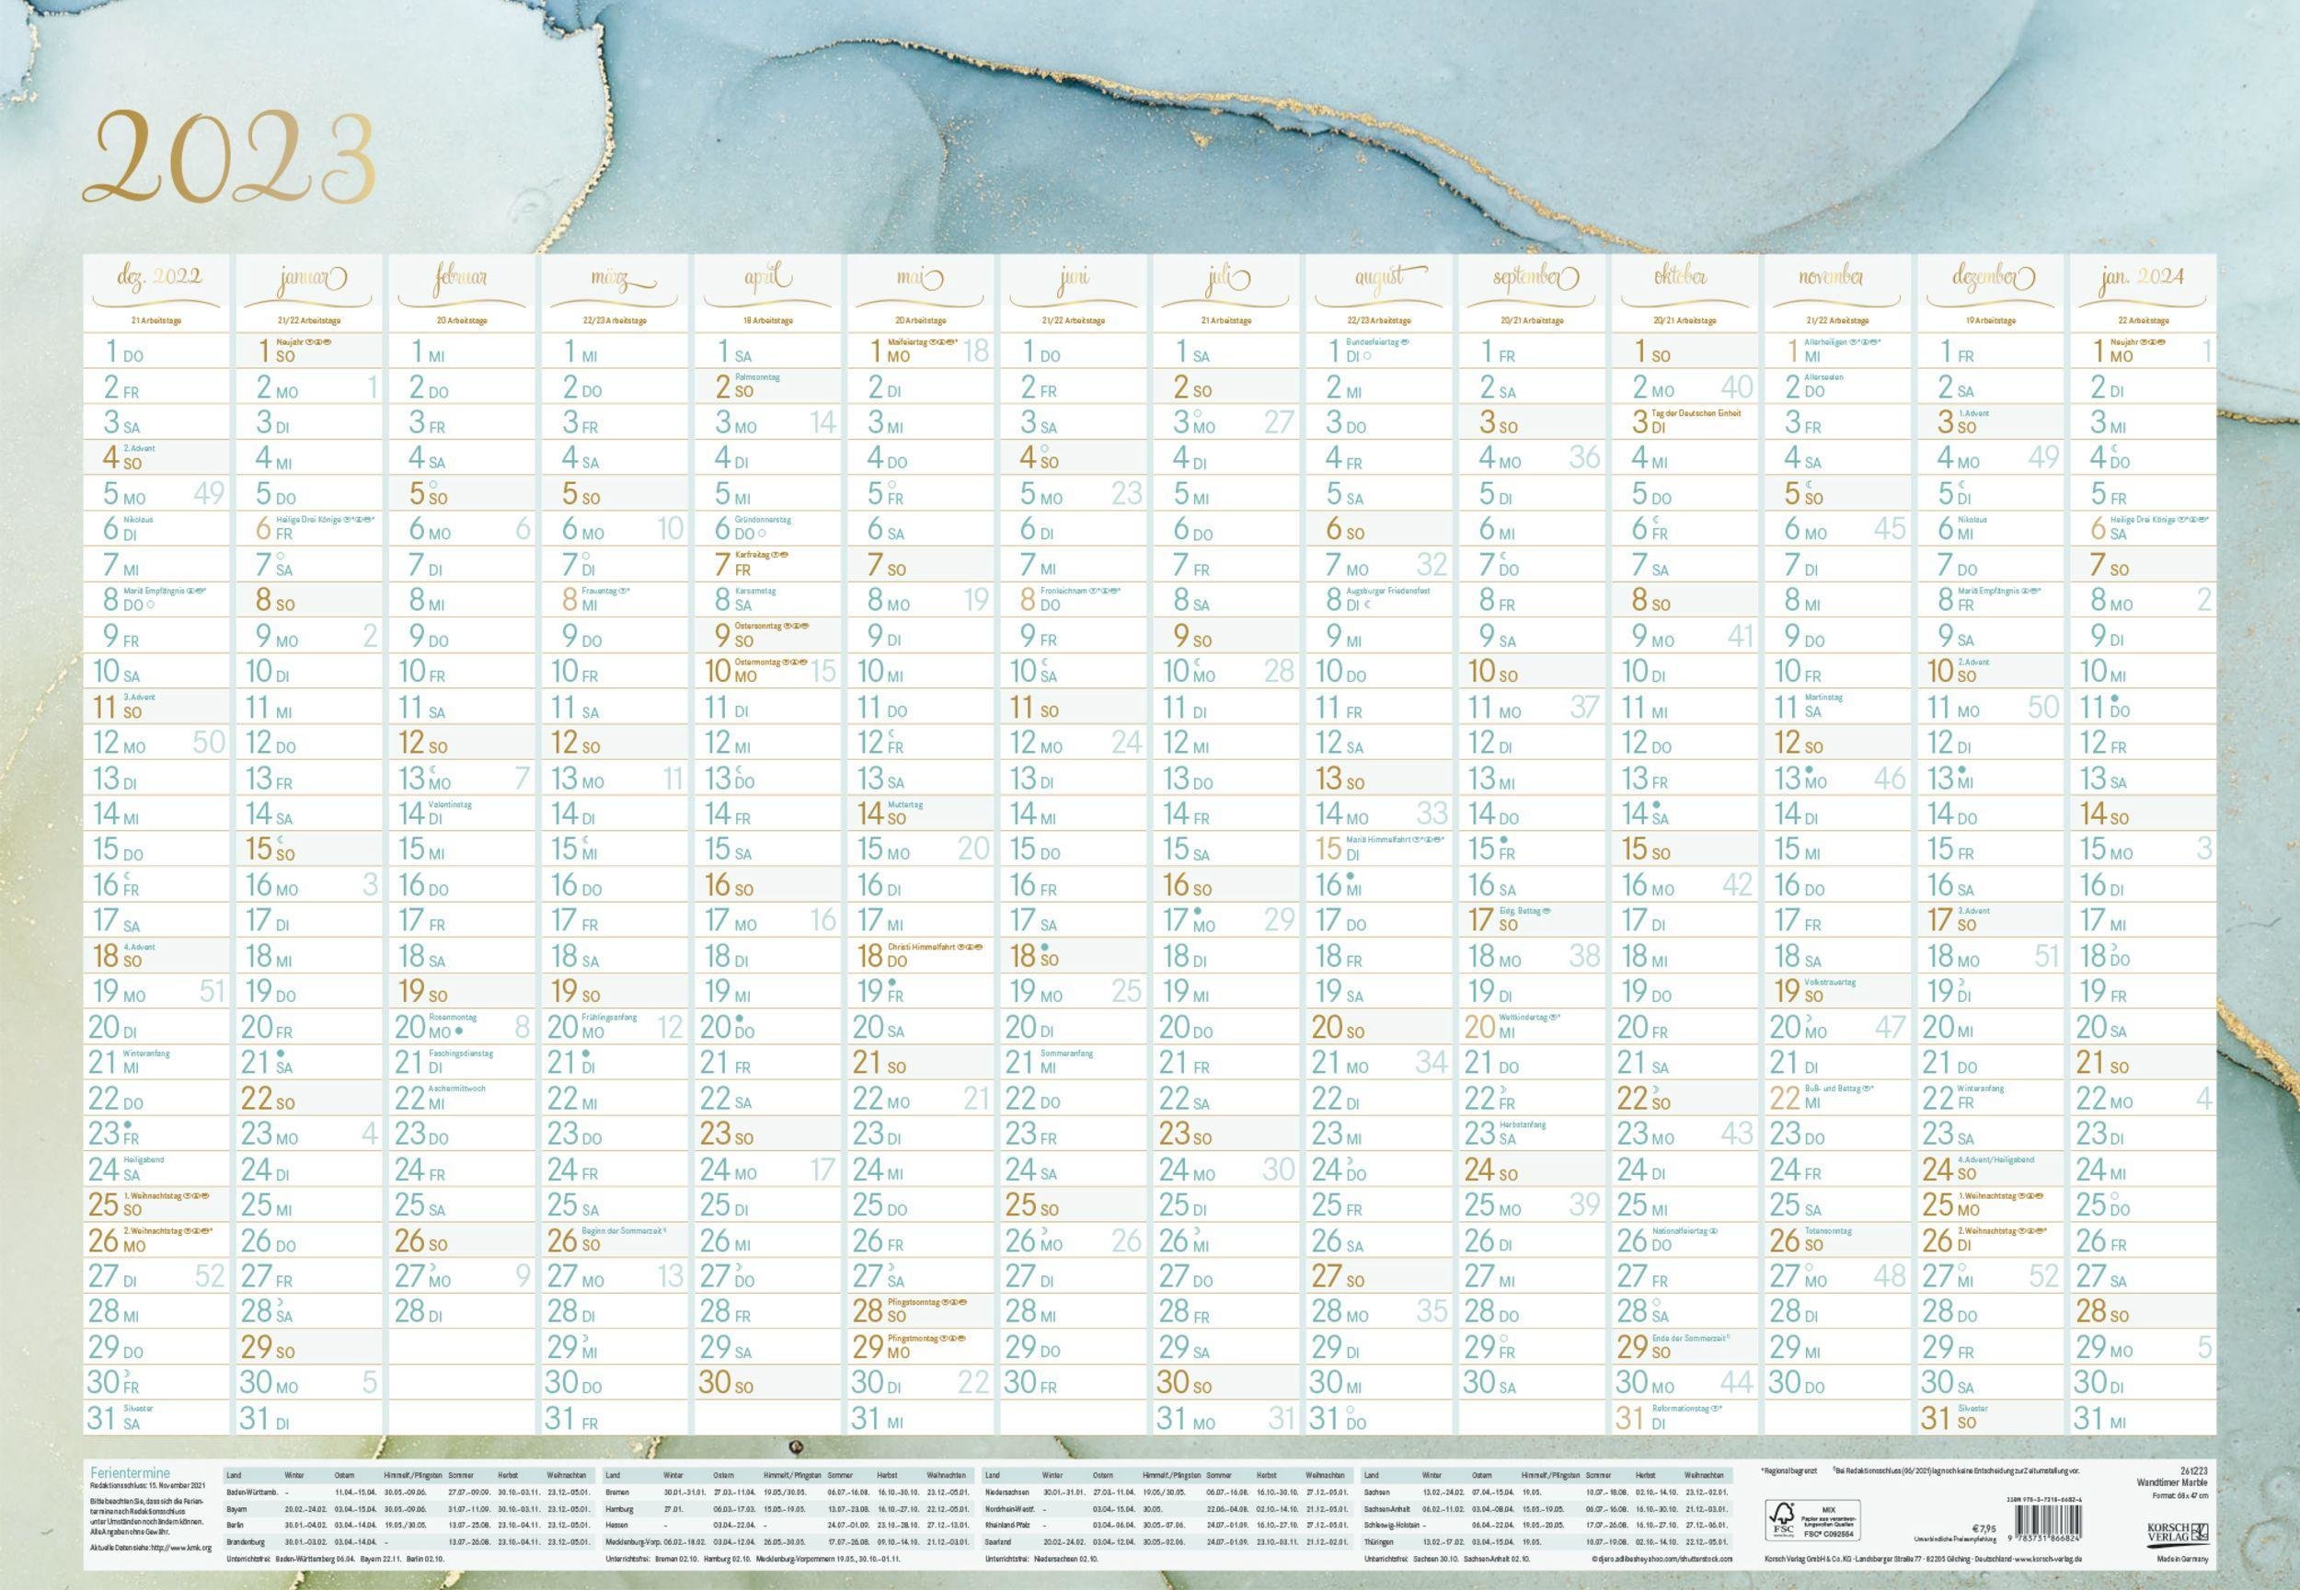Click the moon phase icon on 21 Januar

tap(282, 1053)
